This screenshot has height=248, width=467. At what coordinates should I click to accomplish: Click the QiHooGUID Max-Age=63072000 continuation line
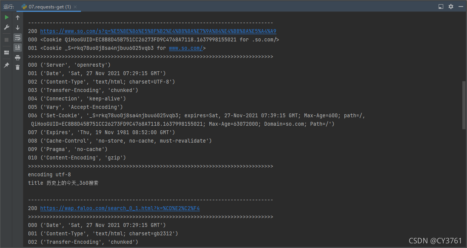point(183,124)
